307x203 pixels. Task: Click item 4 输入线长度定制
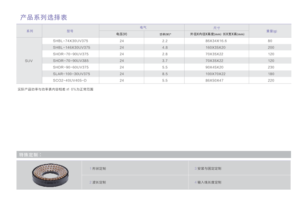coord(208,182)
